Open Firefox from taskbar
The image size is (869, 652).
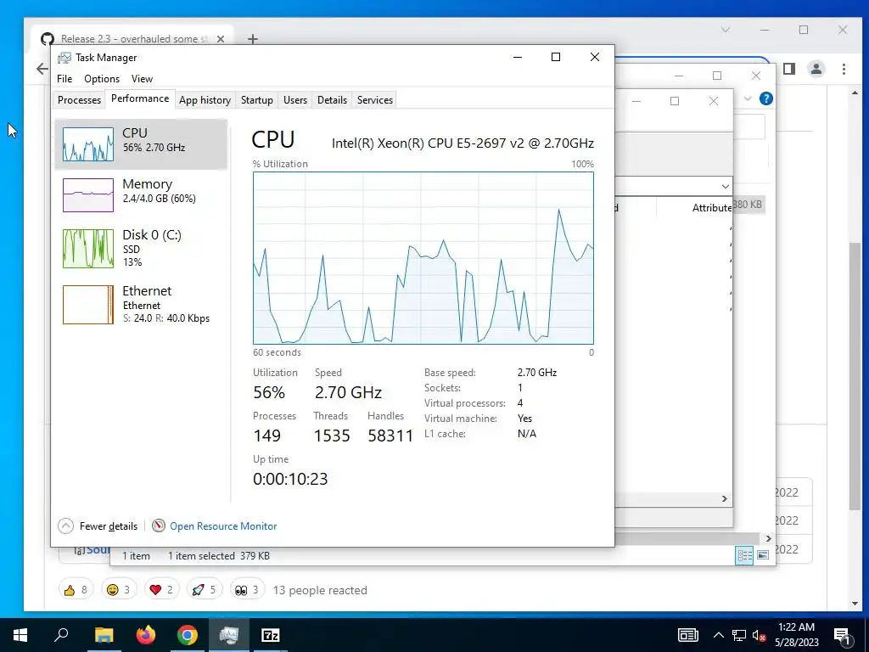click(x=146, y=635)
